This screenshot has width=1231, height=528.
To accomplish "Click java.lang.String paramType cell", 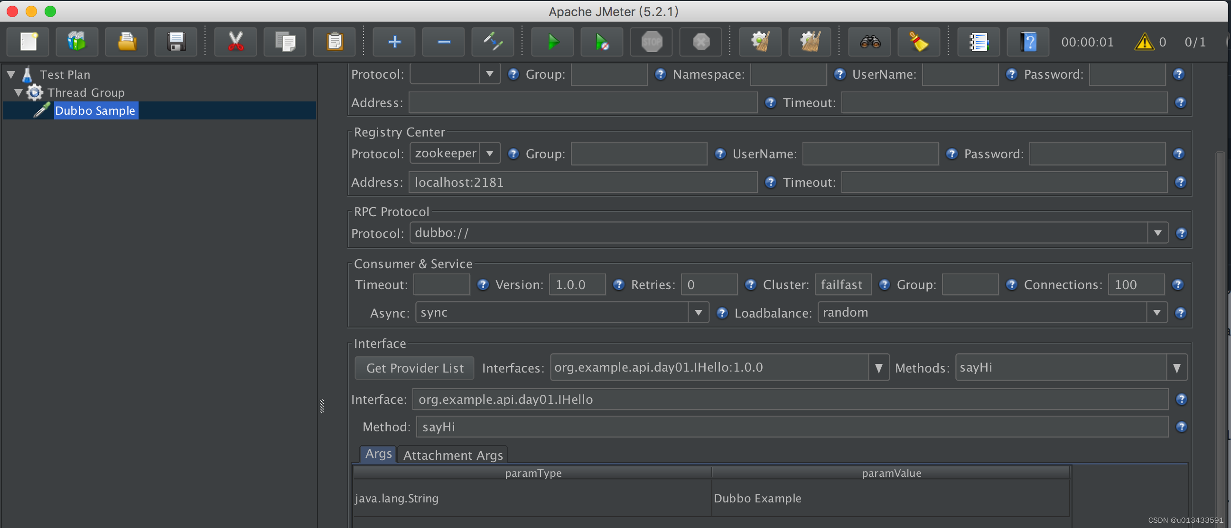I will click(x=532, y=499).
